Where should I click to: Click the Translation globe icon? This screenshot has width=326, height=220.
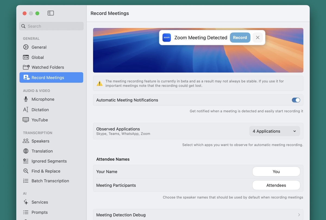pyautogui.click(x=26, y=151)
